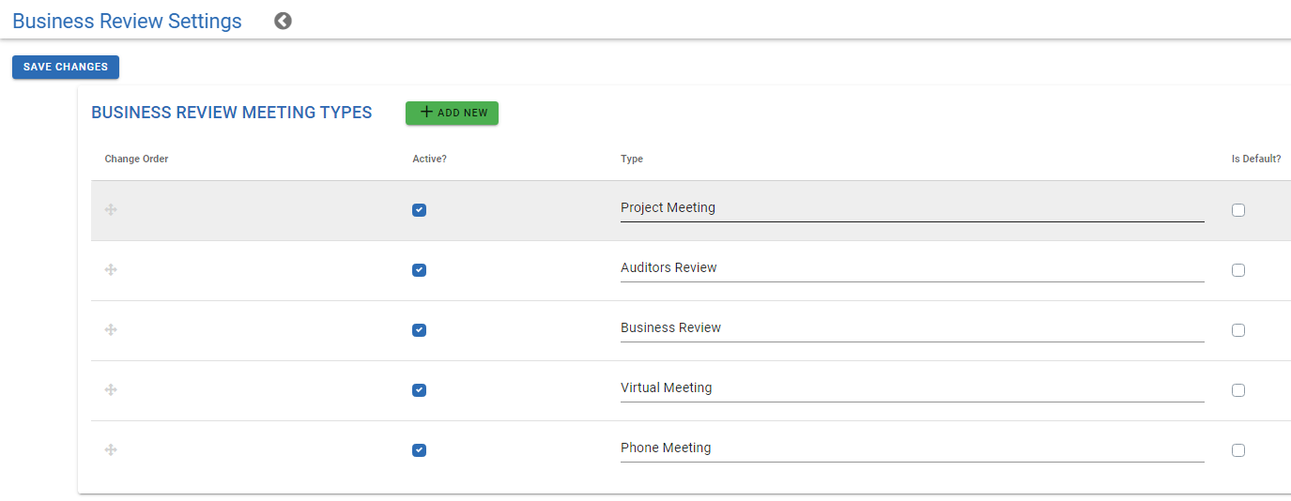The height and width of the screenshot is (501, 1291).
Task: Click the reorder icon for Phone Meeting
Action: tap(111, 450)
